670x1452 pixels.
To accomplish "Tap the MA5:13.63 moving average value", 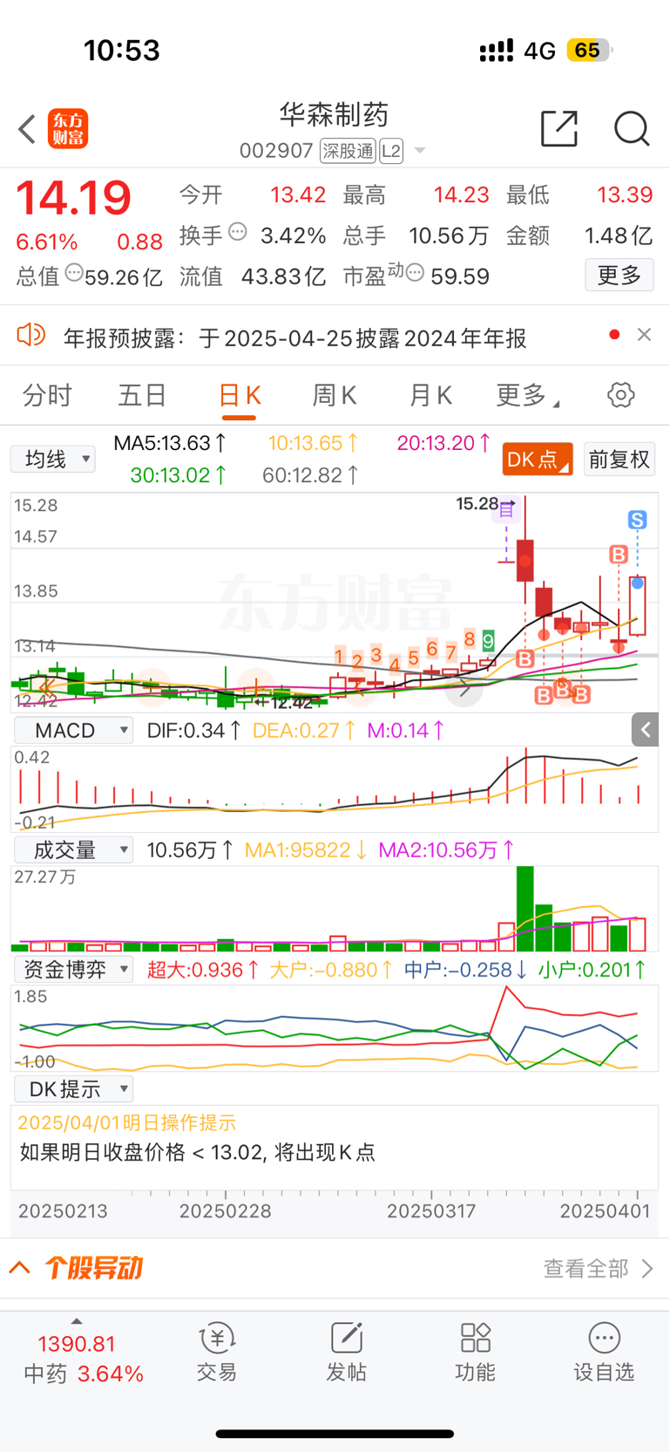I will (x=171, y=443).
